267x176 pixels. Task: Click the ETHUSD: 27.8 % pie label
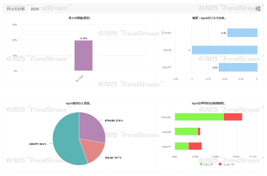114,121
